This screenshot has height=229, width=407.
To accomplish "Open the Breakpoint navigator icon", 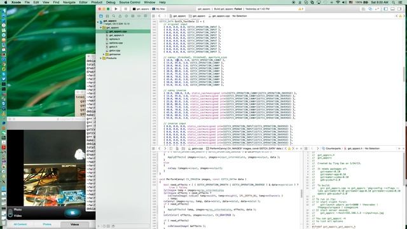I will [x=139, y=16].
